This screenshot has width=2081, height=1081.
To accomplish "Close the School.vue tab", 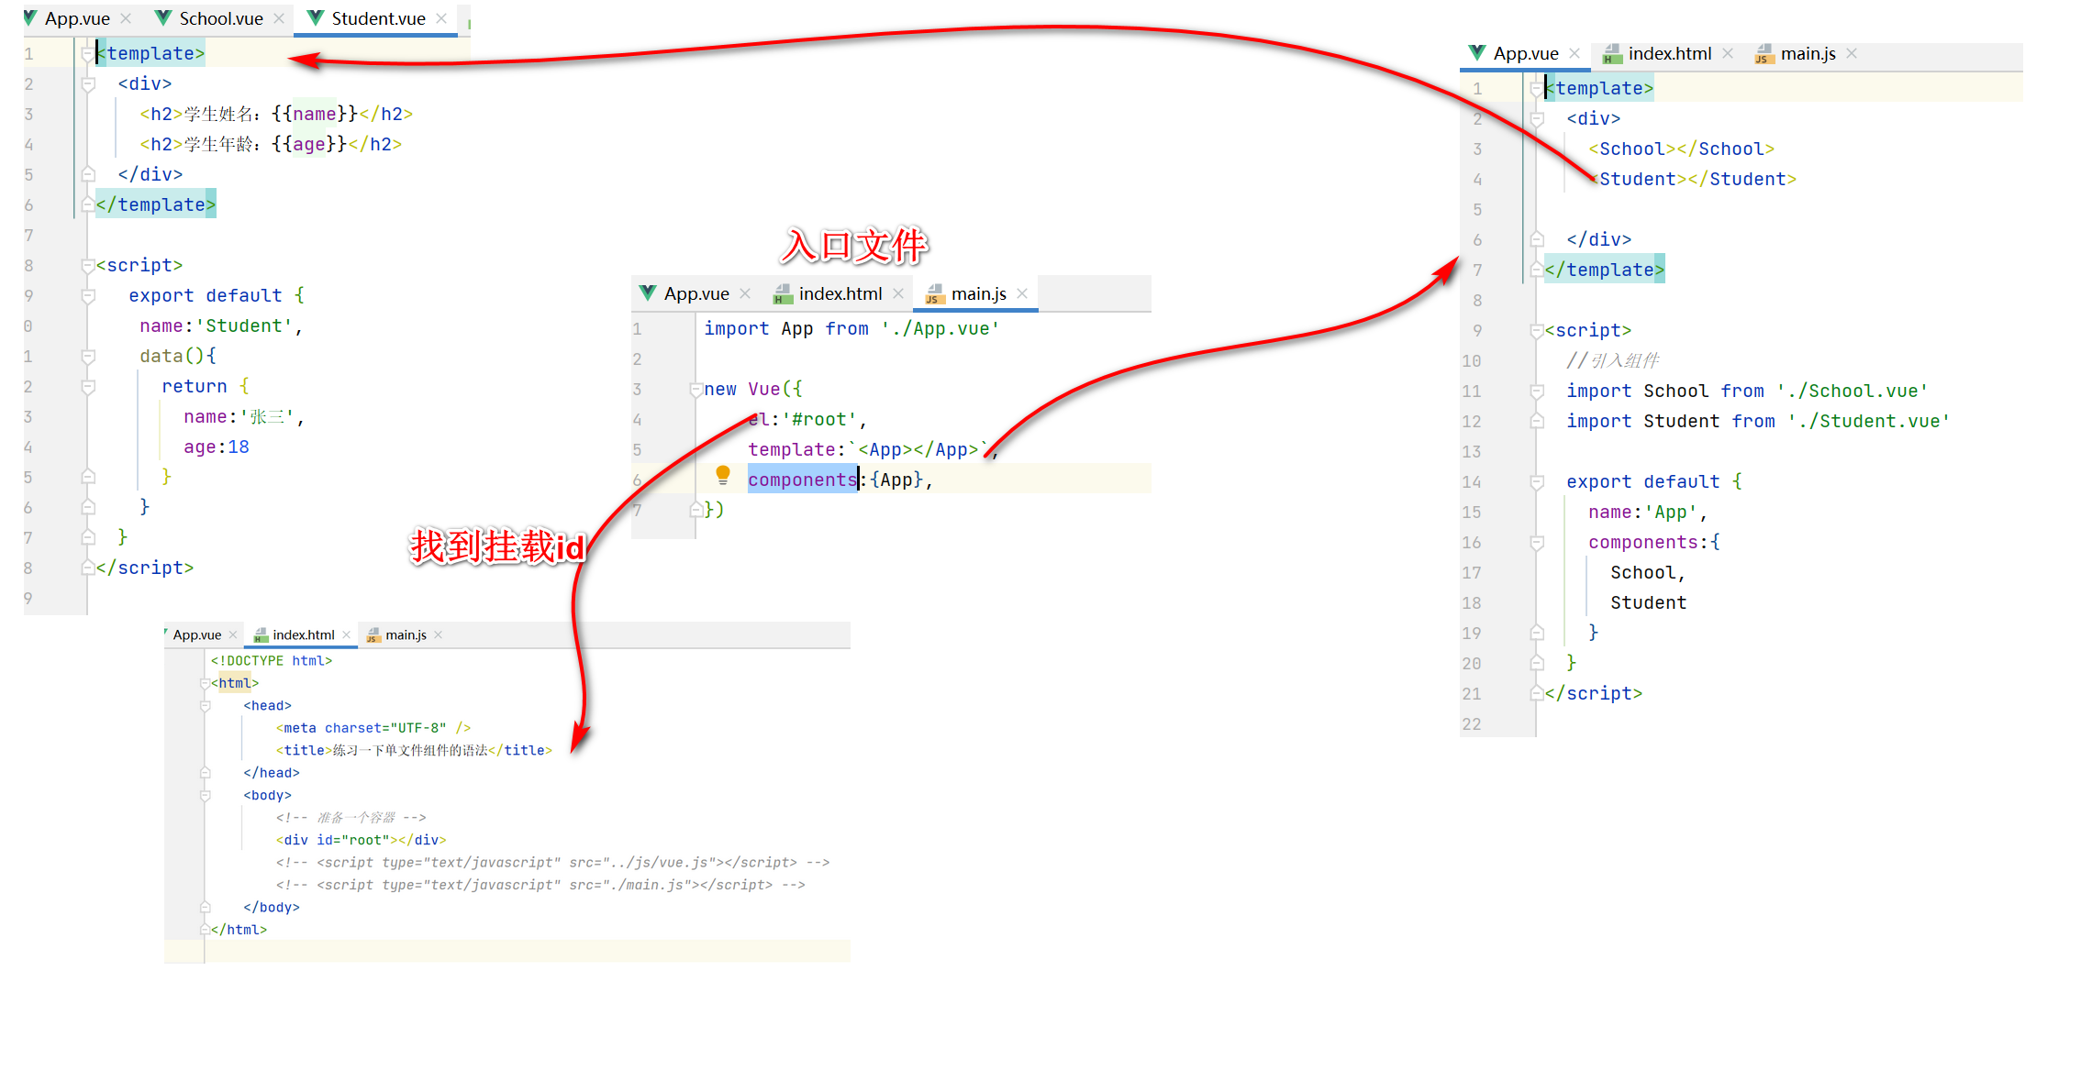I will pos(279,18).
